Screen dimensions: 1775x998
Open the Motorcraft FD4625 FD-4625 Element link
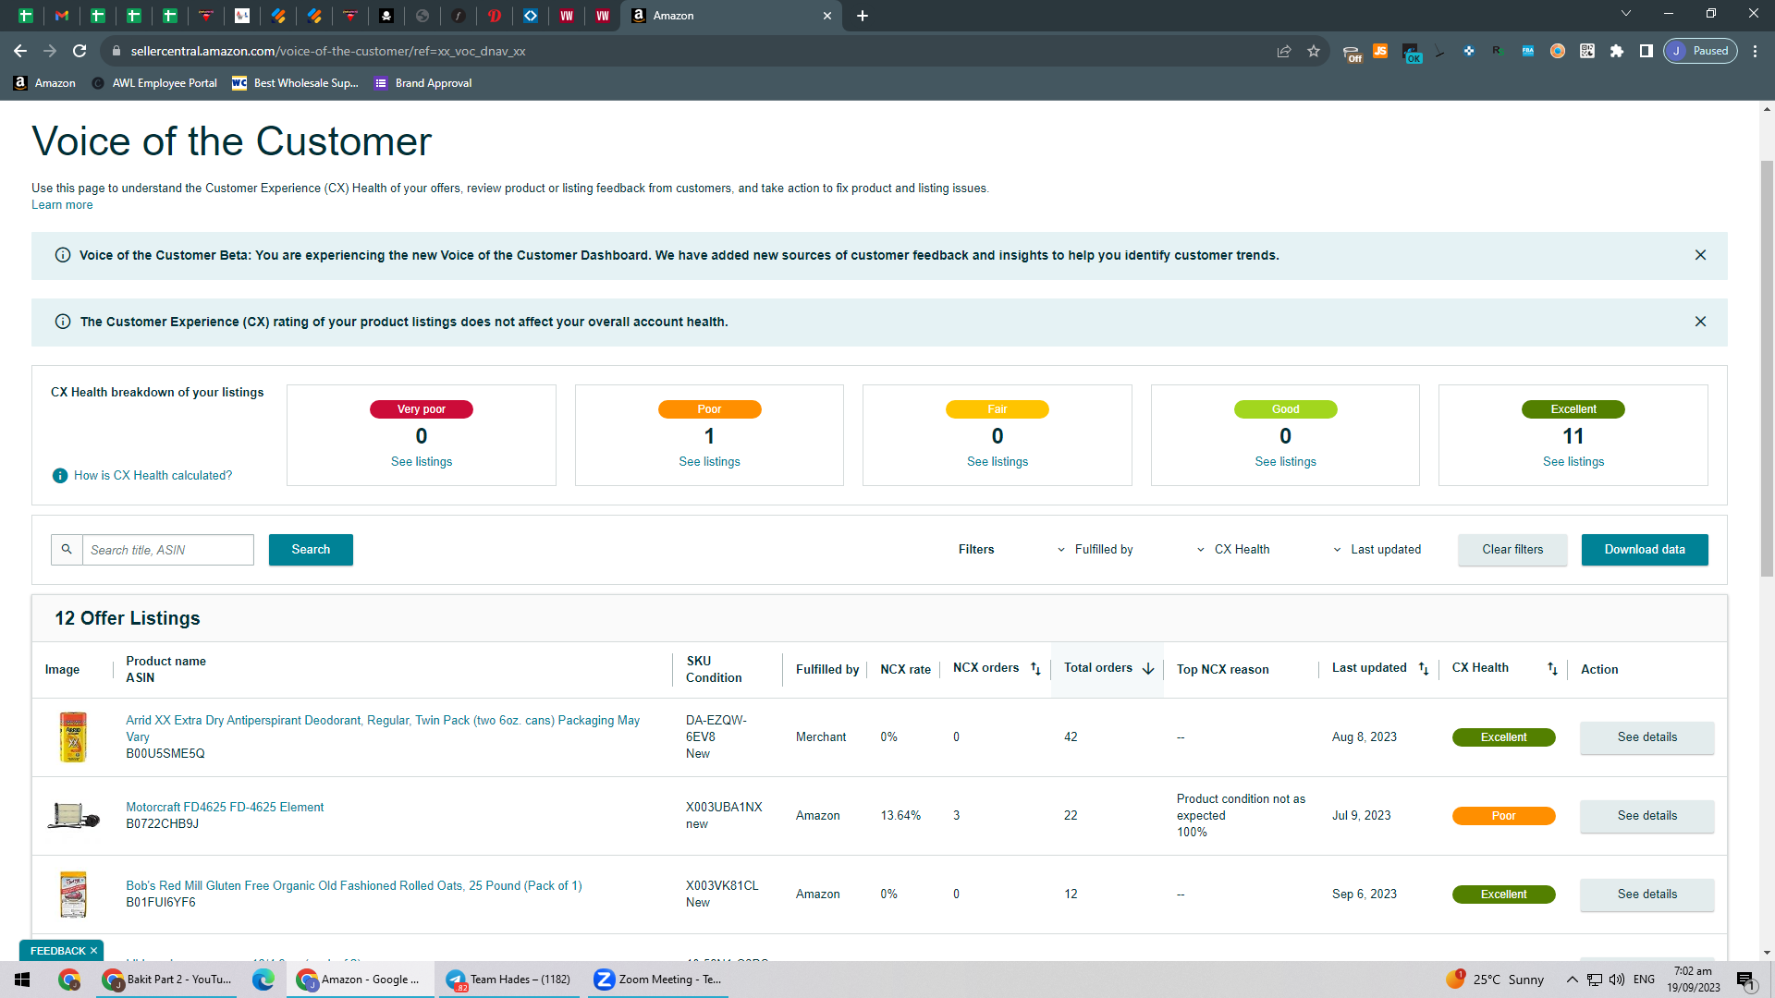[225, 808]
